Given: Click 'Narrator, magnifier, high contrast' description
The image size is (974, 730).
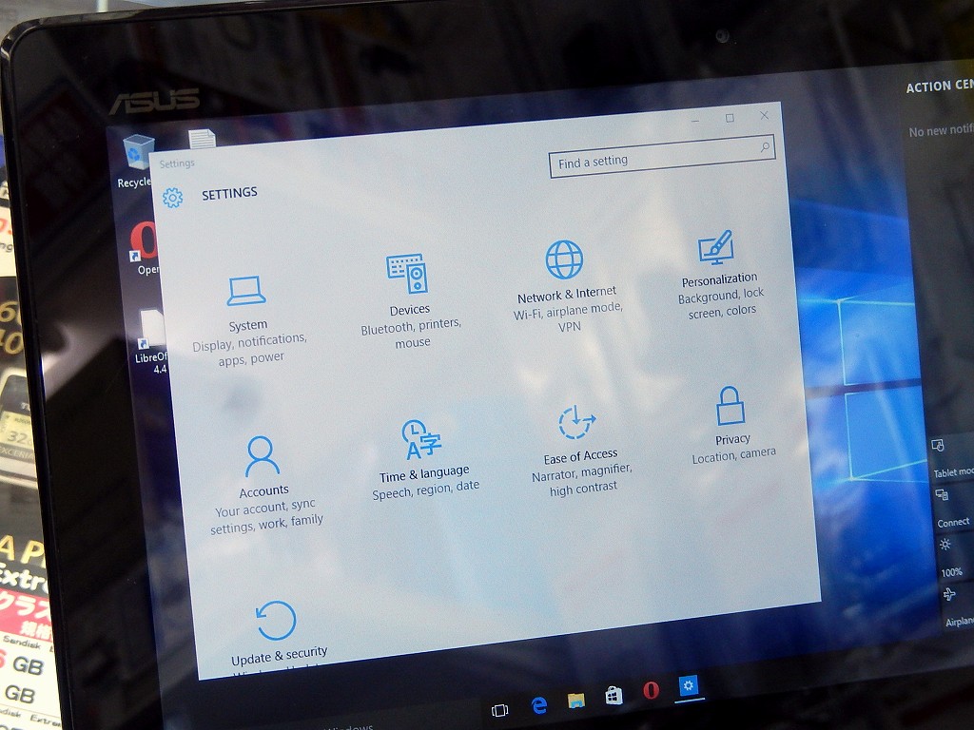Looking at the screenshot, I should 582,481.
